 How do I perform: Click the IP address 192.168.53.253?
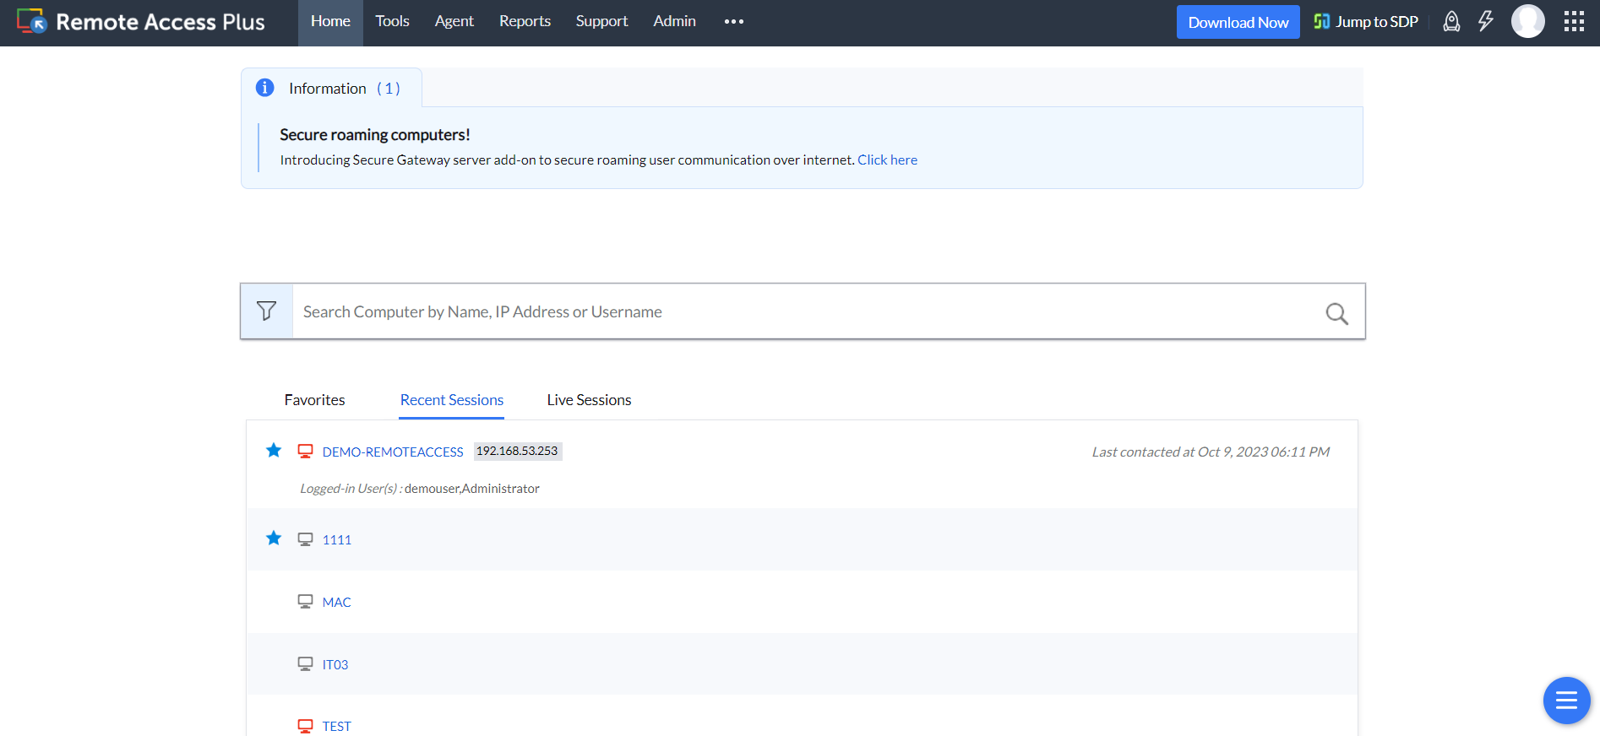518,451
